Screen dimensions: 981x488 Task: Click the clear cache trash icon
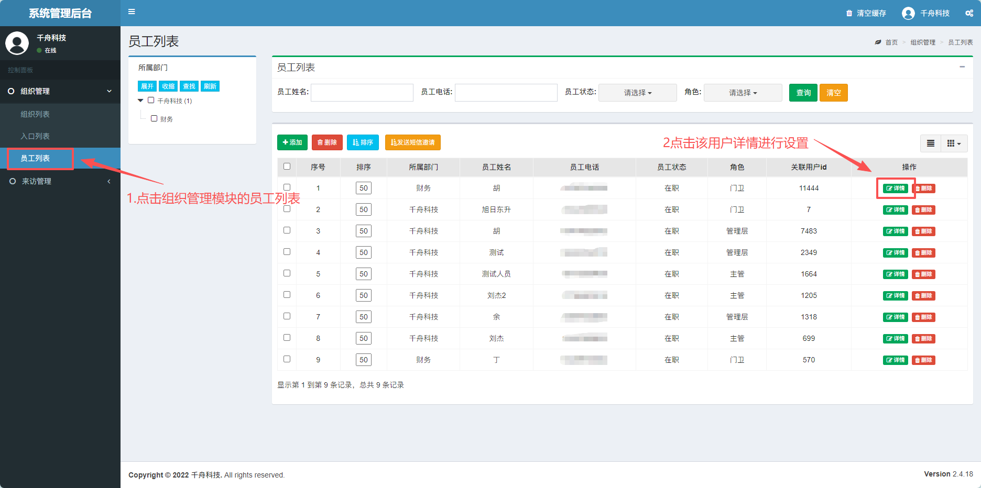tap(849, 13)
